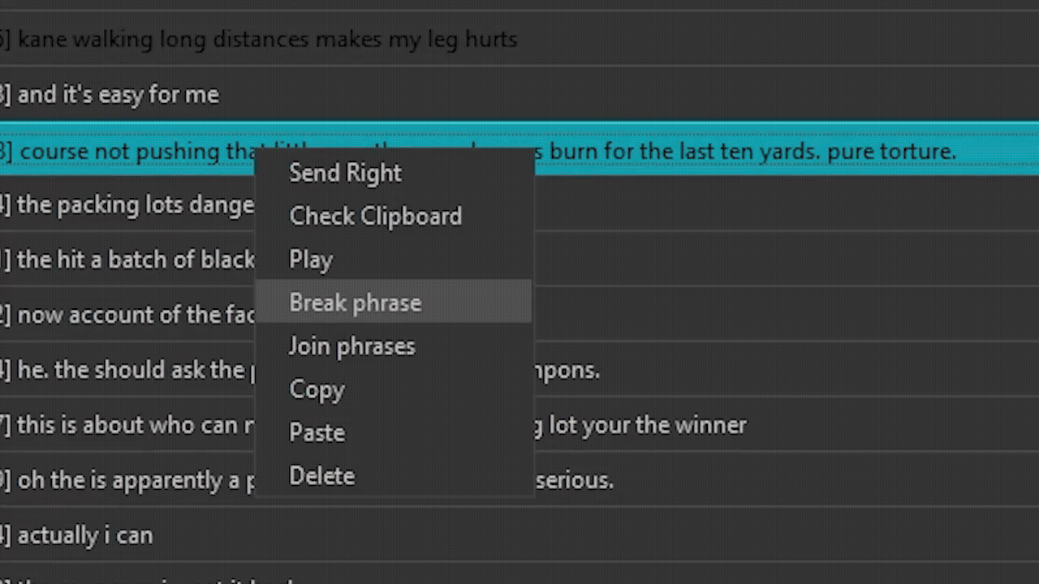This screenshot has height=584, width=1039.
Task: Click the highlighted 'course not pushing' phrase
Action: pyautogui.click(x=130, y=152)
